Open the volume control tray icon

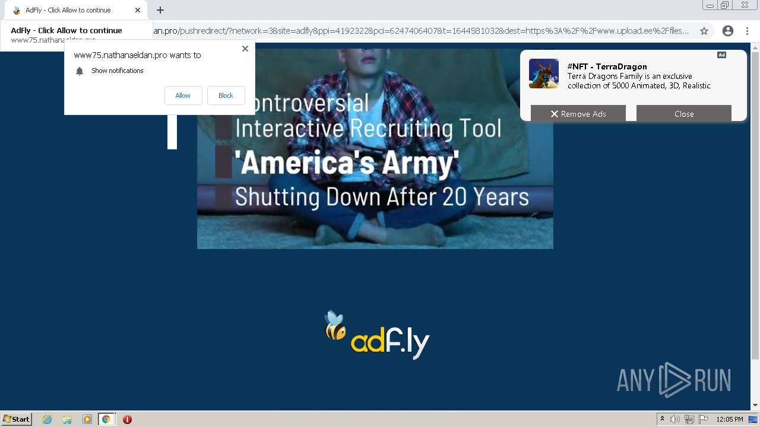click(x=675, y=419)
